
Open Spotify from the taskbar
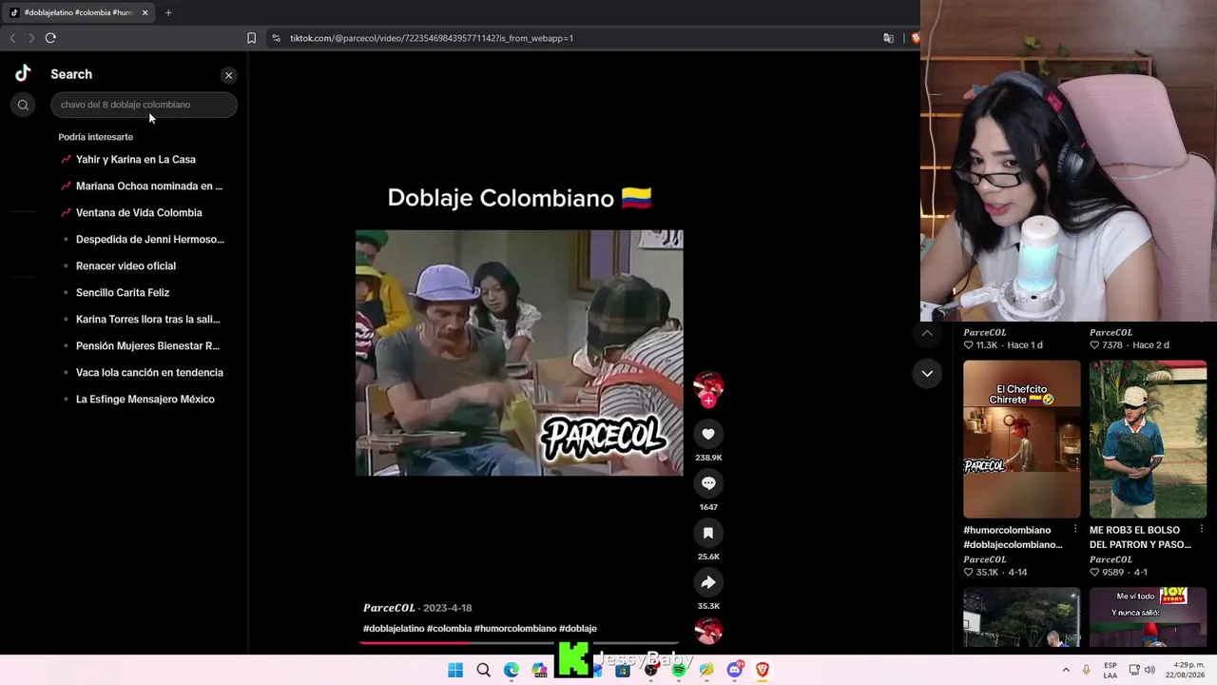pos(679,670)
